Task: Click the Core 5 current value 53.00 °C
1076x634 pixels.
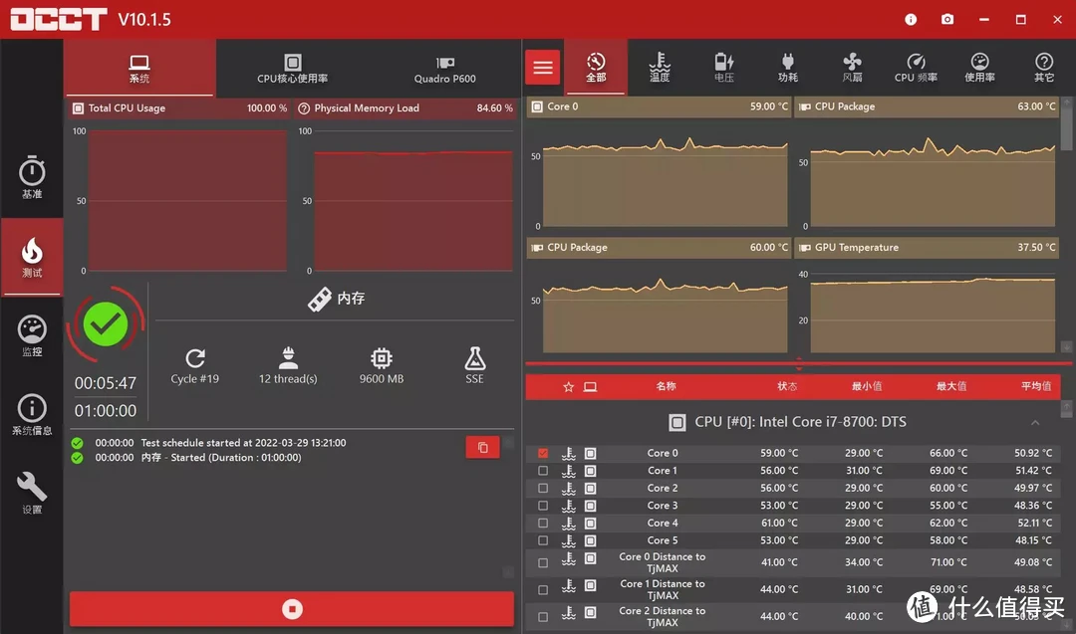Action: [x=779, y=540]
